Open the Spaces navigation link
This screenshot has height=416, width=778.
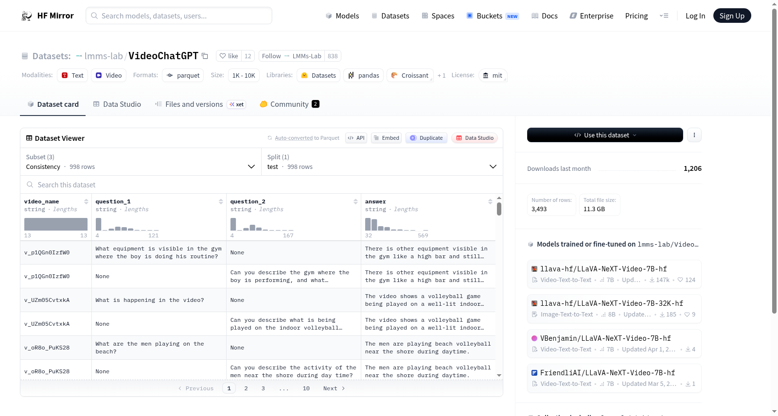(x=438, y=16)
